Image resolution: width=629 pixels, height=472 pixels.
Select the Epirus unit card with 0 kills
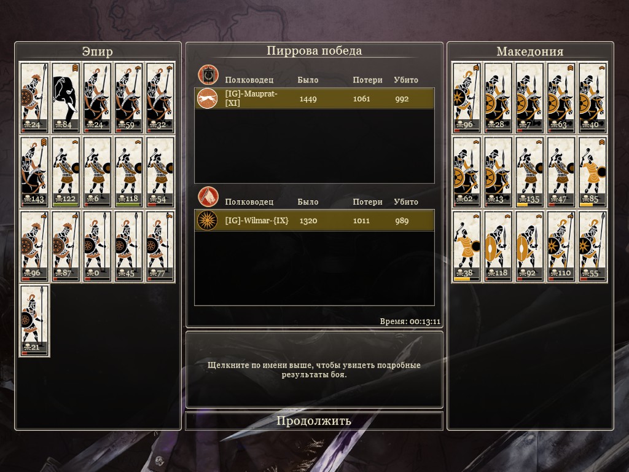tap(97, 246)
